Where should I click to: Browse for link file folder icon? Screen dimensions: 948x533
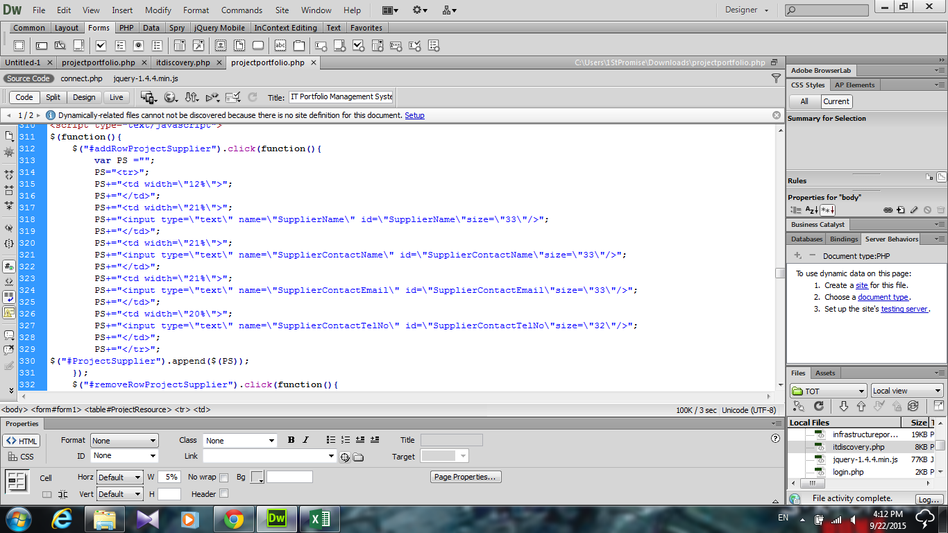click(358, 457)
